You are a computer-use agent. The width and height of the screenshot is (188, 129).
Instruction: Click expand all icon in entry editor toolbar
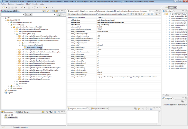[x=149, y=14]
